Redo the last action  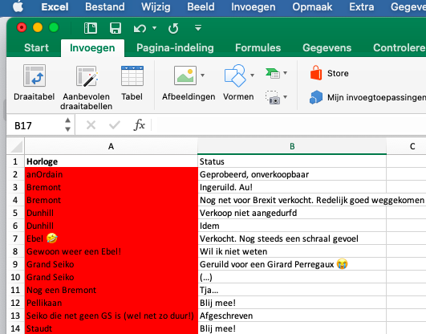(173, 28)
